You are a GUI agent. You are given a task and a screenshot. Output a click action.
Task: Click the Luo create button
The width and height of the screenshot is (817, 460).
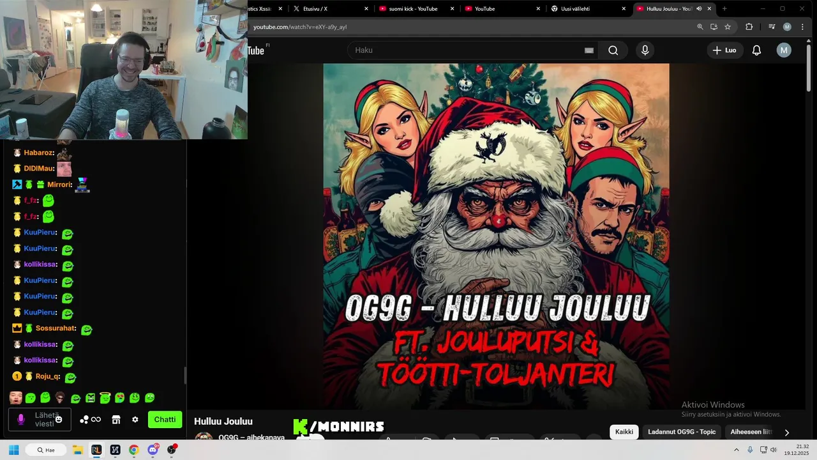[x=724, y=50]
